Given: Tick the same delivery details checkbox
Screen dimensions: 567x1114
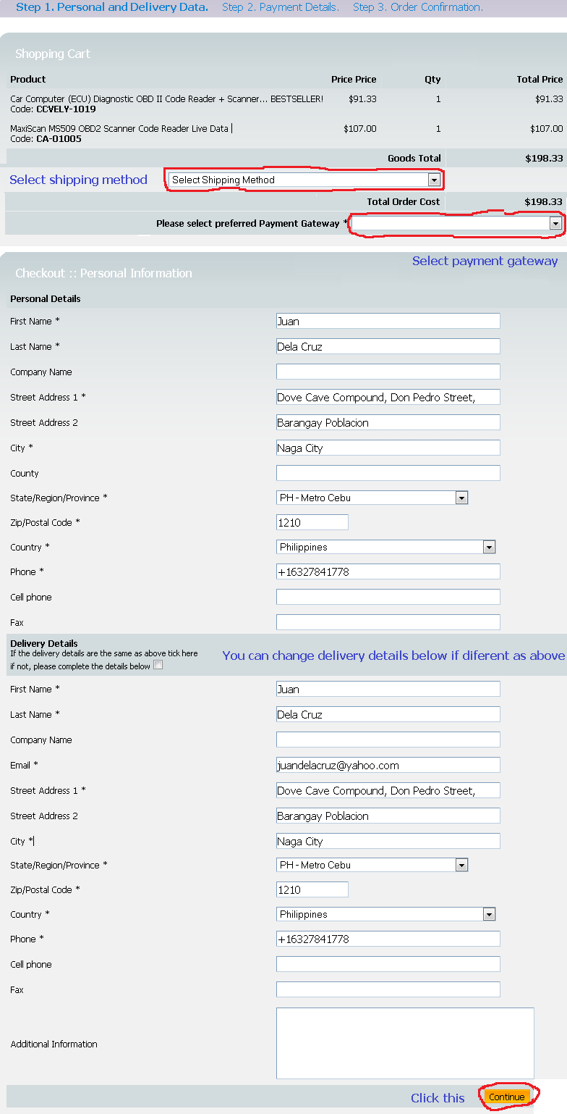Looking at the screenshot, I should coord(158,665).
